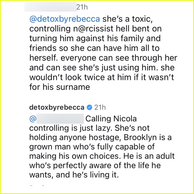Image resolution: width=194 pixels, height=194 pixels.
Task: Click the 21h timestamp next to verified badge
Action: pos(100,107)
